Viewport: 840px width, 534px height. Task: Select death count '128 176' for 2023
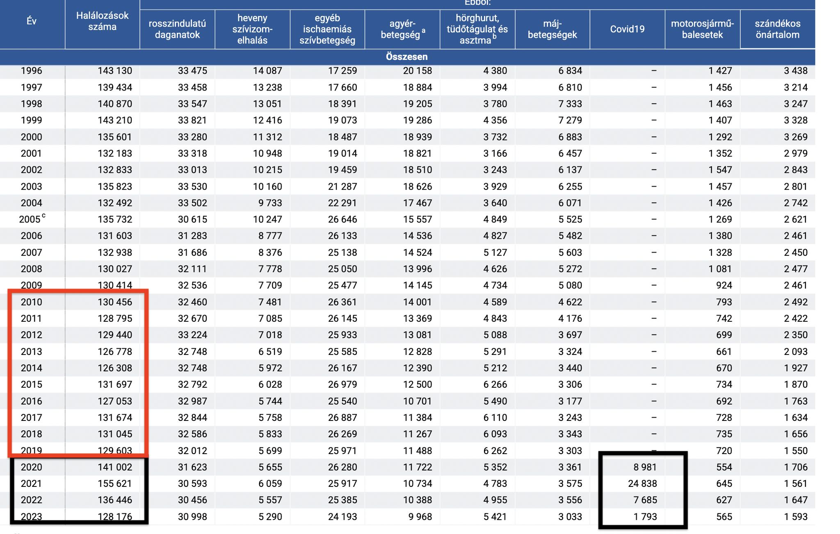pyautogui.click(x=115, y=516)
